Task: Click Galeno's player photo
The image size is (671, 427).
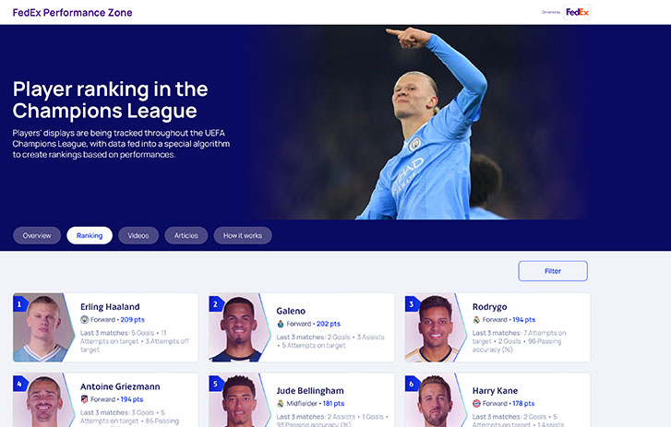Action: tap(237, 327)
